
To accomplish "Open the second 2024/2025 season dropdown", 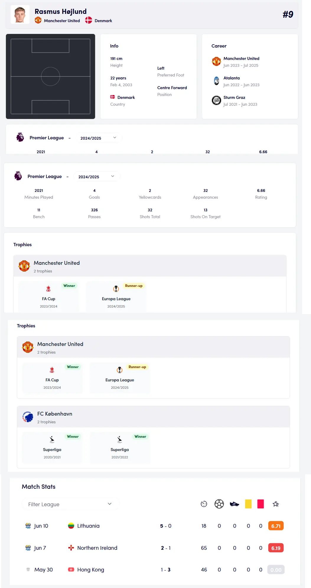I will (x=97, y=177).
